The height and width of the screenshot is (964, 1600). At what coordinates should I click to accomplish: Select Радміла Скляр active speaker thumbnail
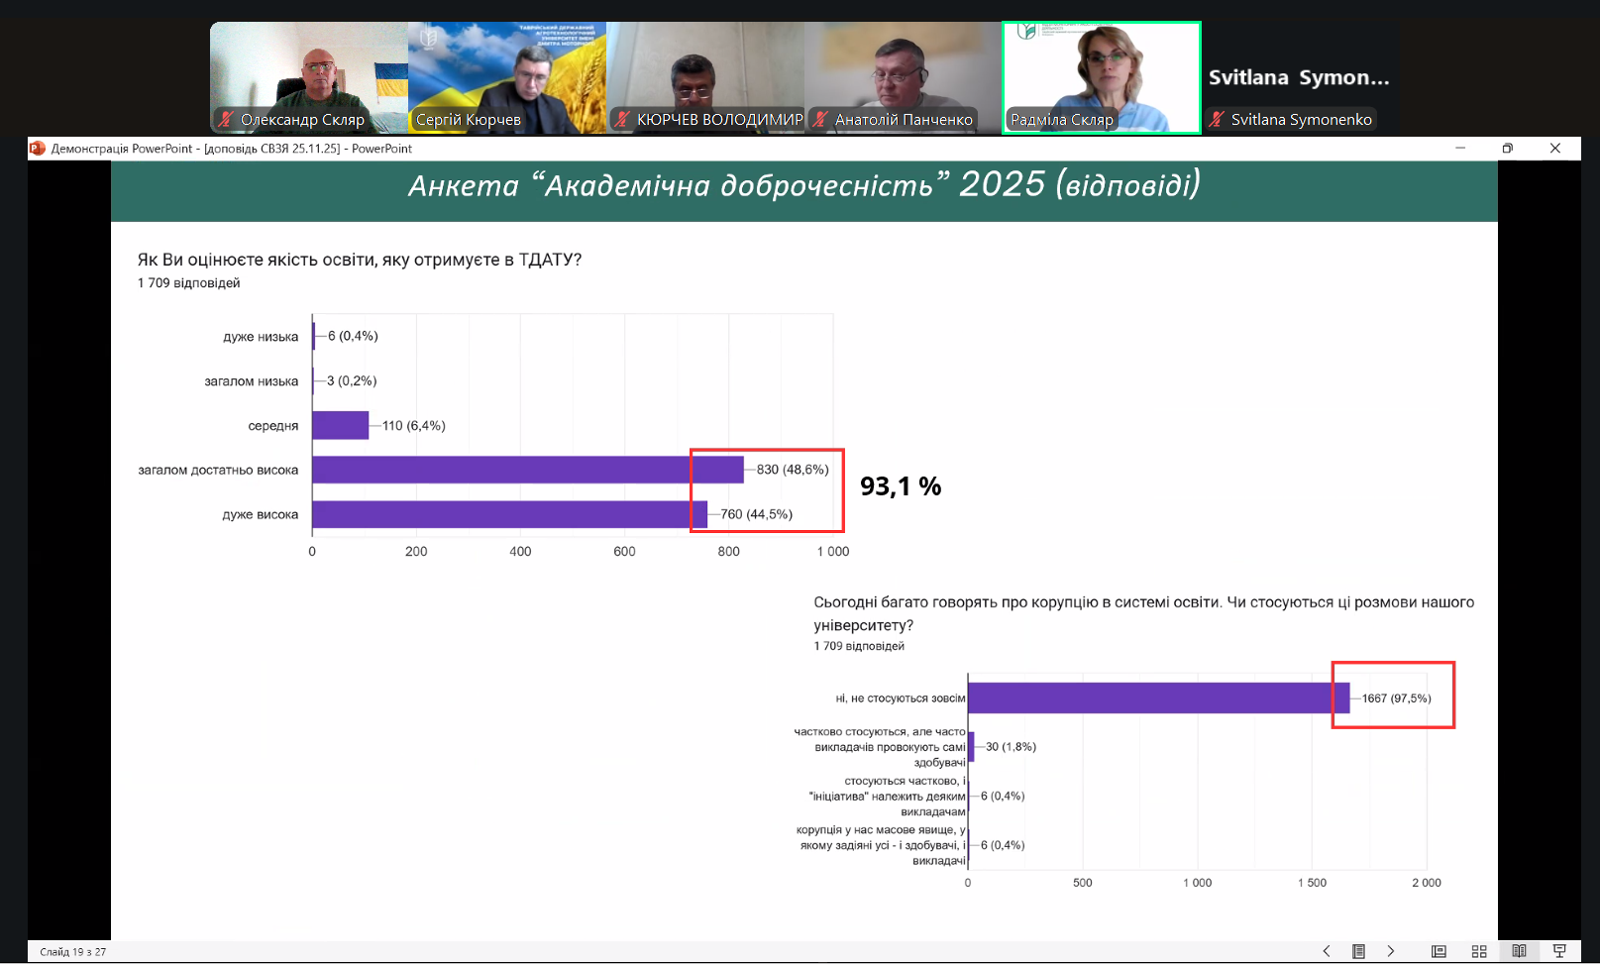[x=1102, y=77]
